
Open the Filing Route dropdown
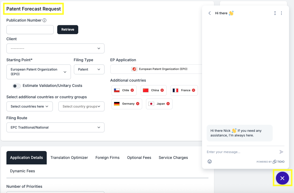(x=55, y=127)
